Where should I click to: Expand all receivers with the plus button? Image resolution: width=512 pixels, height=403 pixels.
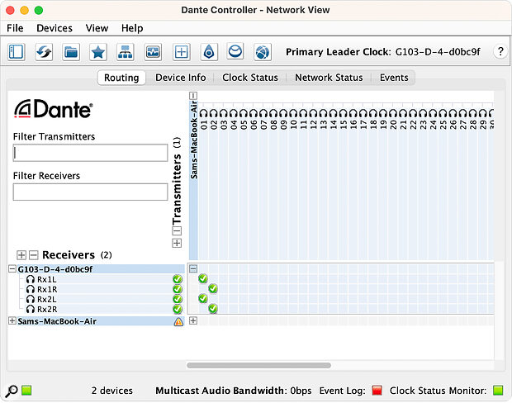pyautogui.click(x=21, y=255)
